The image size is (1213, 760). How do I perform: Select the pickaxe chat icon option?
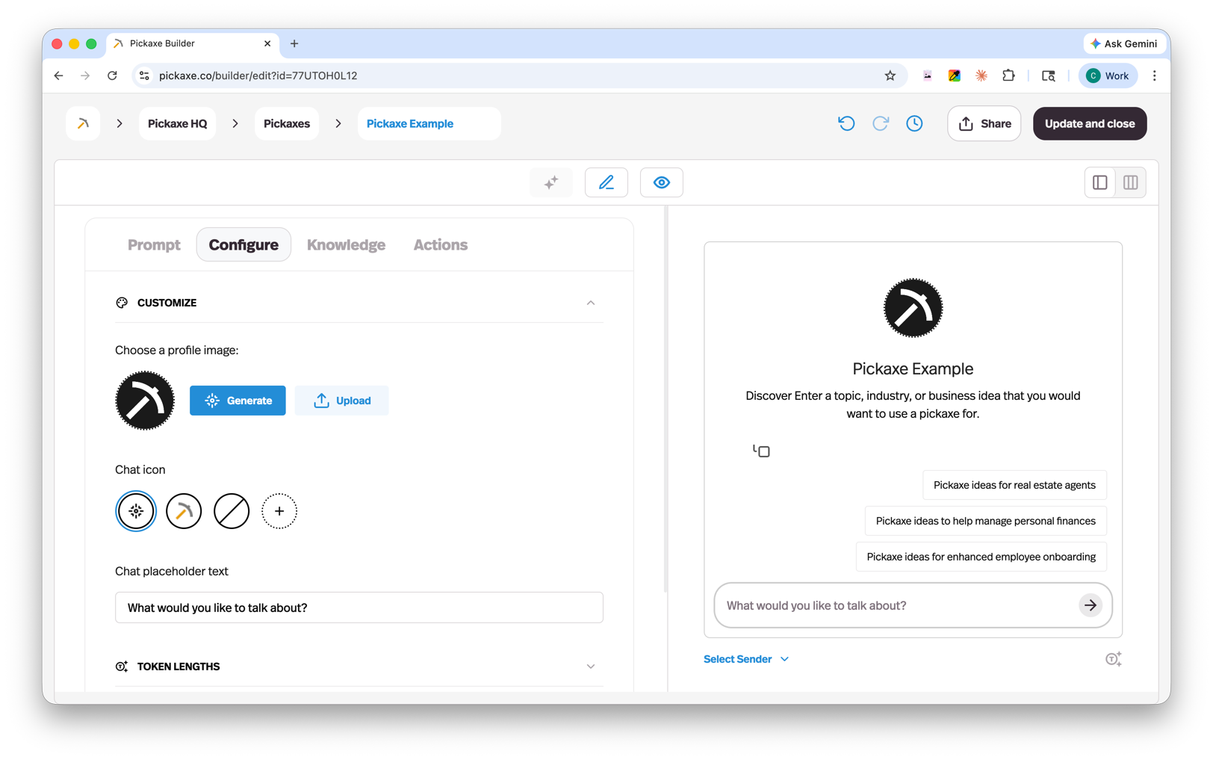click(184, 511)
